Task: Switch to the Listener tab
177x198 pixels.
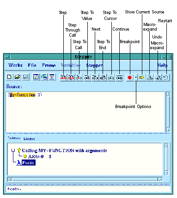Action: click(29, 139)
